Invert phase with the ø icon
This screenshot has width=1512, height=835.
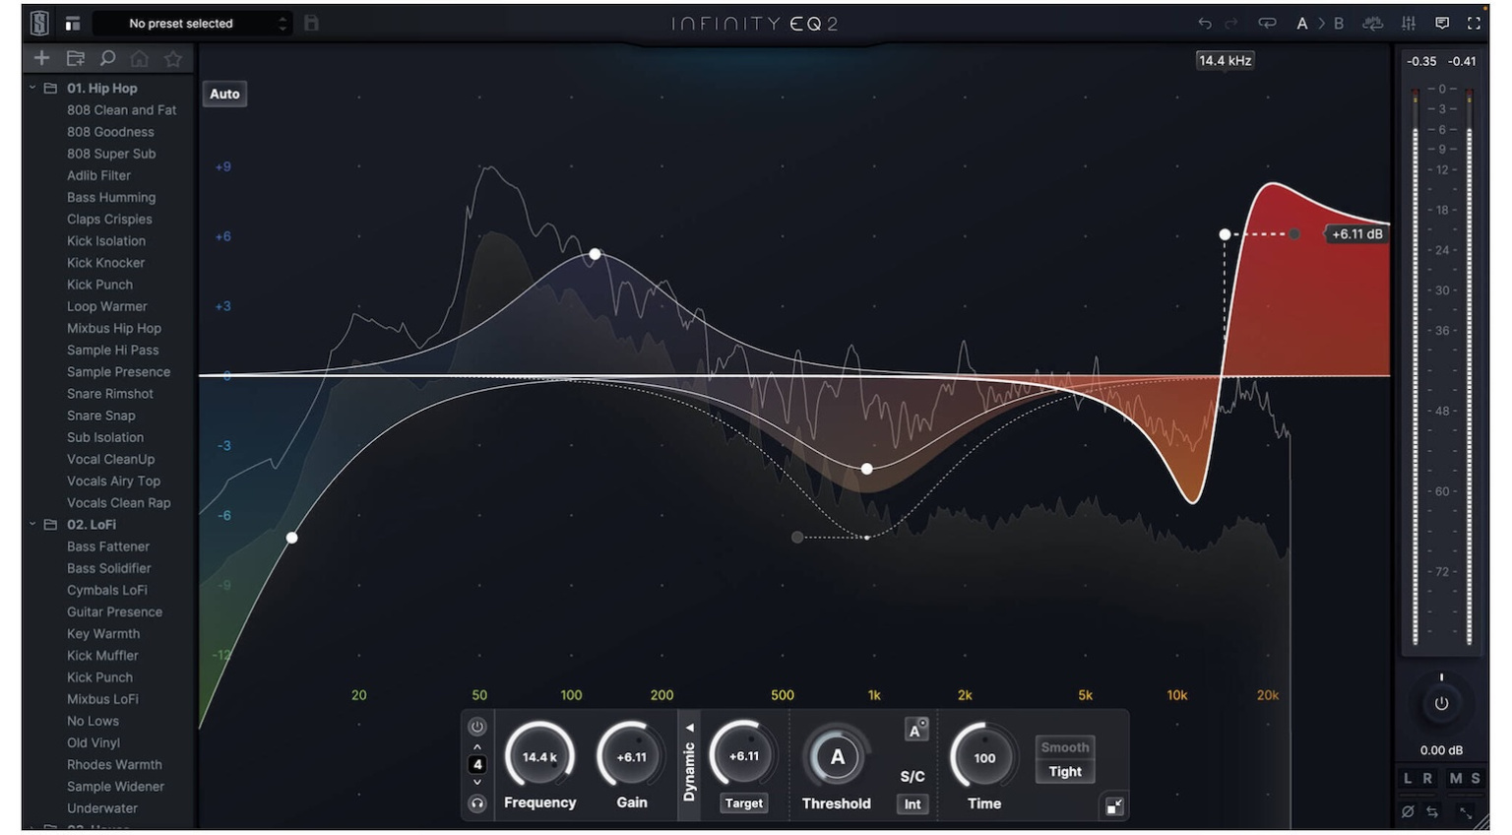(1408, 813)
